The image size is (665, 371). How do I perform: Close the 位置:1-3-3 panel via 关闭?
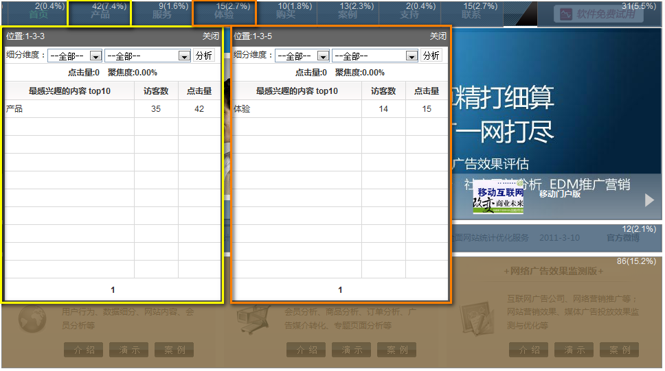(x=210, y=36)
